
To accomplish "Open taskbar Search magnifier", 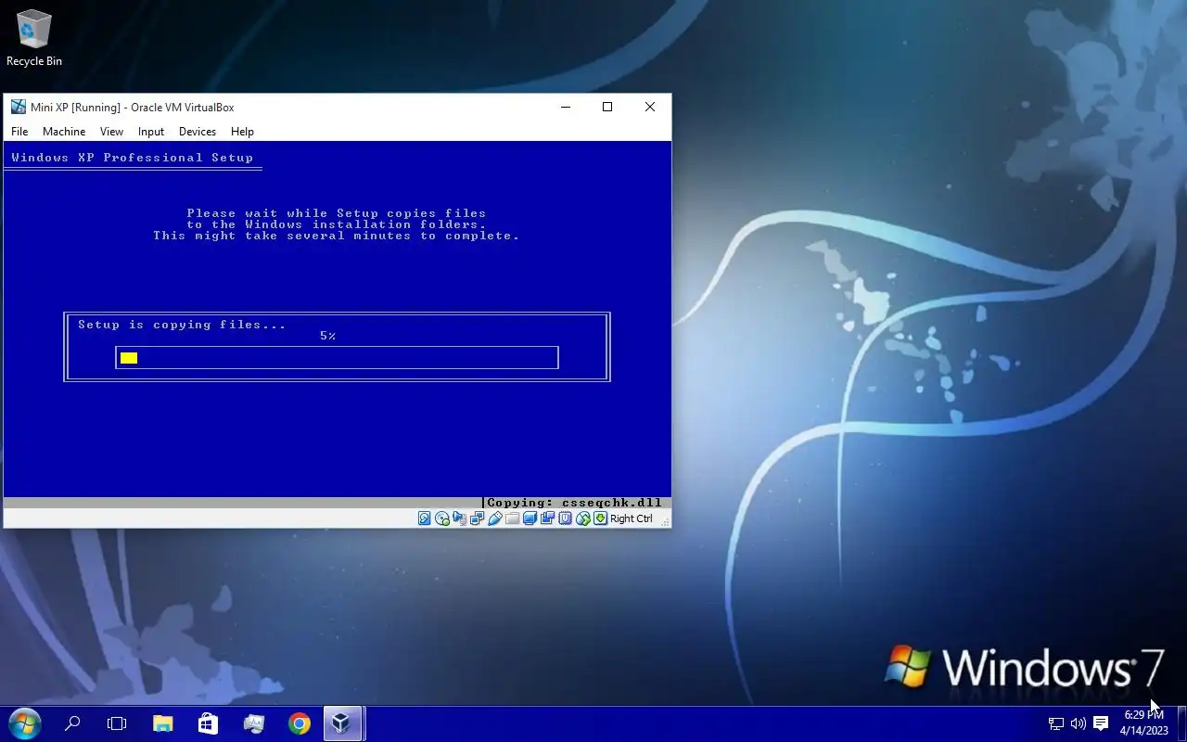I will coord(72,723).
